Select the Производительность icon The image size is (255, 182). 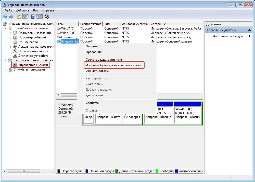15,51
